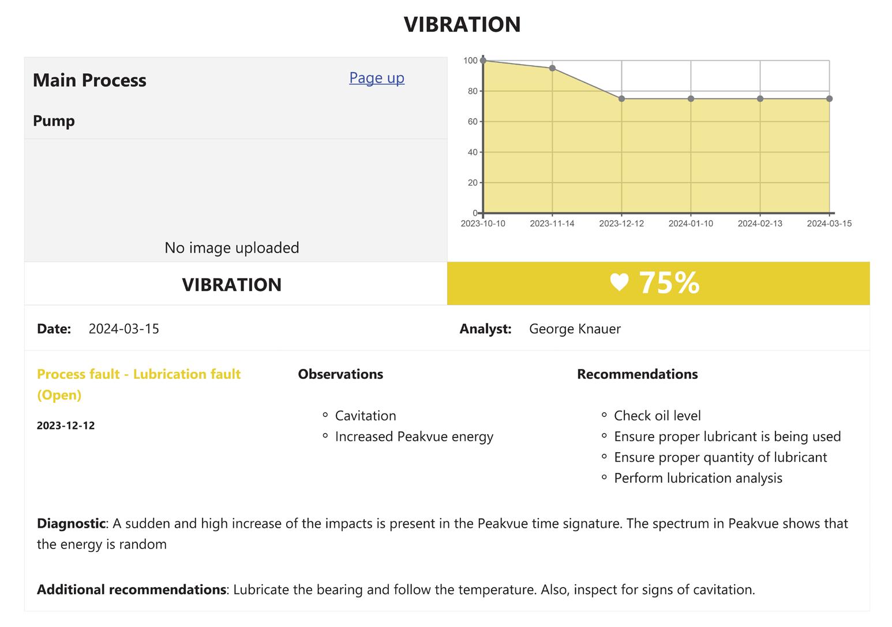Select the 2023-12-12 chart data point
The height and width of the screenshot is (627, 892).
coord(621,99)
